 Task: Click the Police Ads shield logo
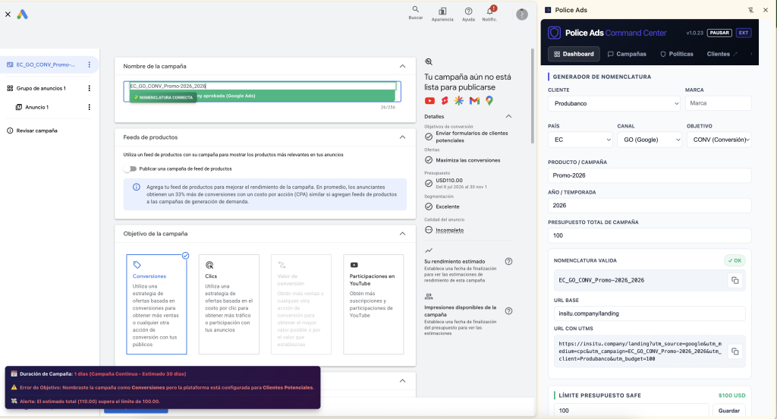click(554, 33)
